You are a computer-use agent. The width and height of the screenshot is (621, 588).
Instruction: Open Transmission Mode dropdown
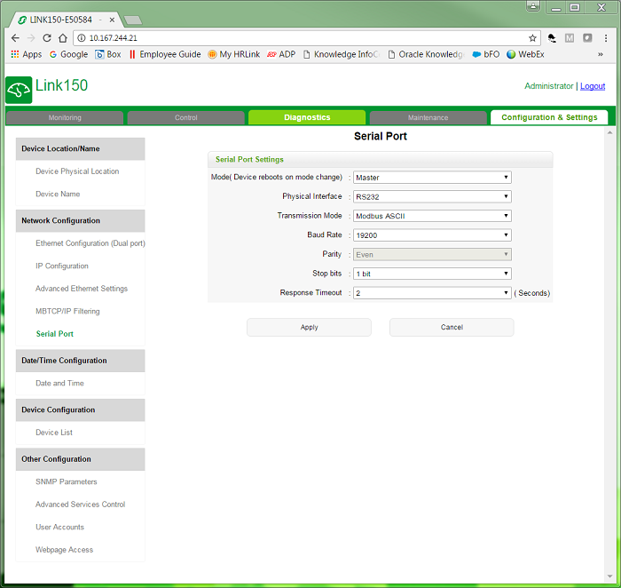click(x=432, y=216)
